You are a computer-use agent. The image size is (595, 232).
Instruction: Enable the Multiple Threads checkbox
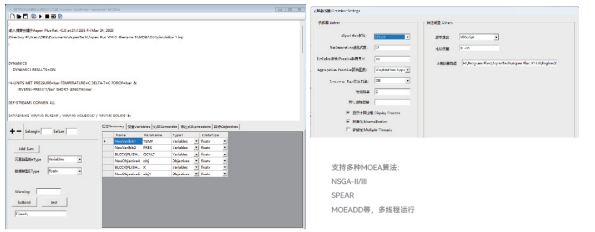[x=348, y=130]
